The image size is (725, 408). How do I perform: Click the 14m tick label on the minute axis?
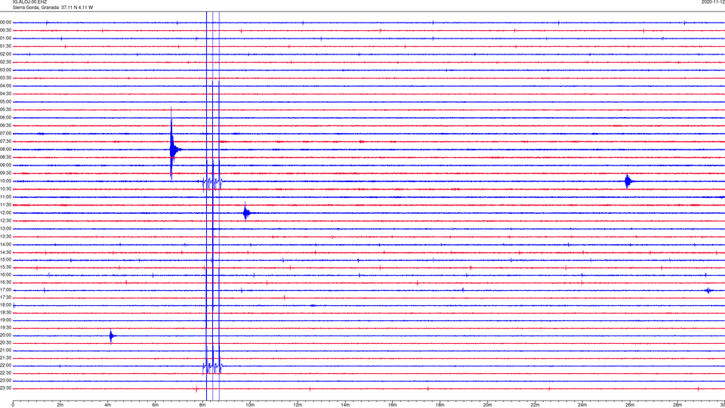pyautogui.click(x=345, y=405)
